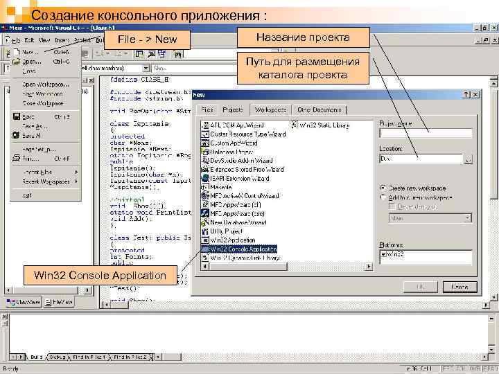
Task: Click the Output window toolbar icon
Action: pyautogui.click(x=151, y=54)
